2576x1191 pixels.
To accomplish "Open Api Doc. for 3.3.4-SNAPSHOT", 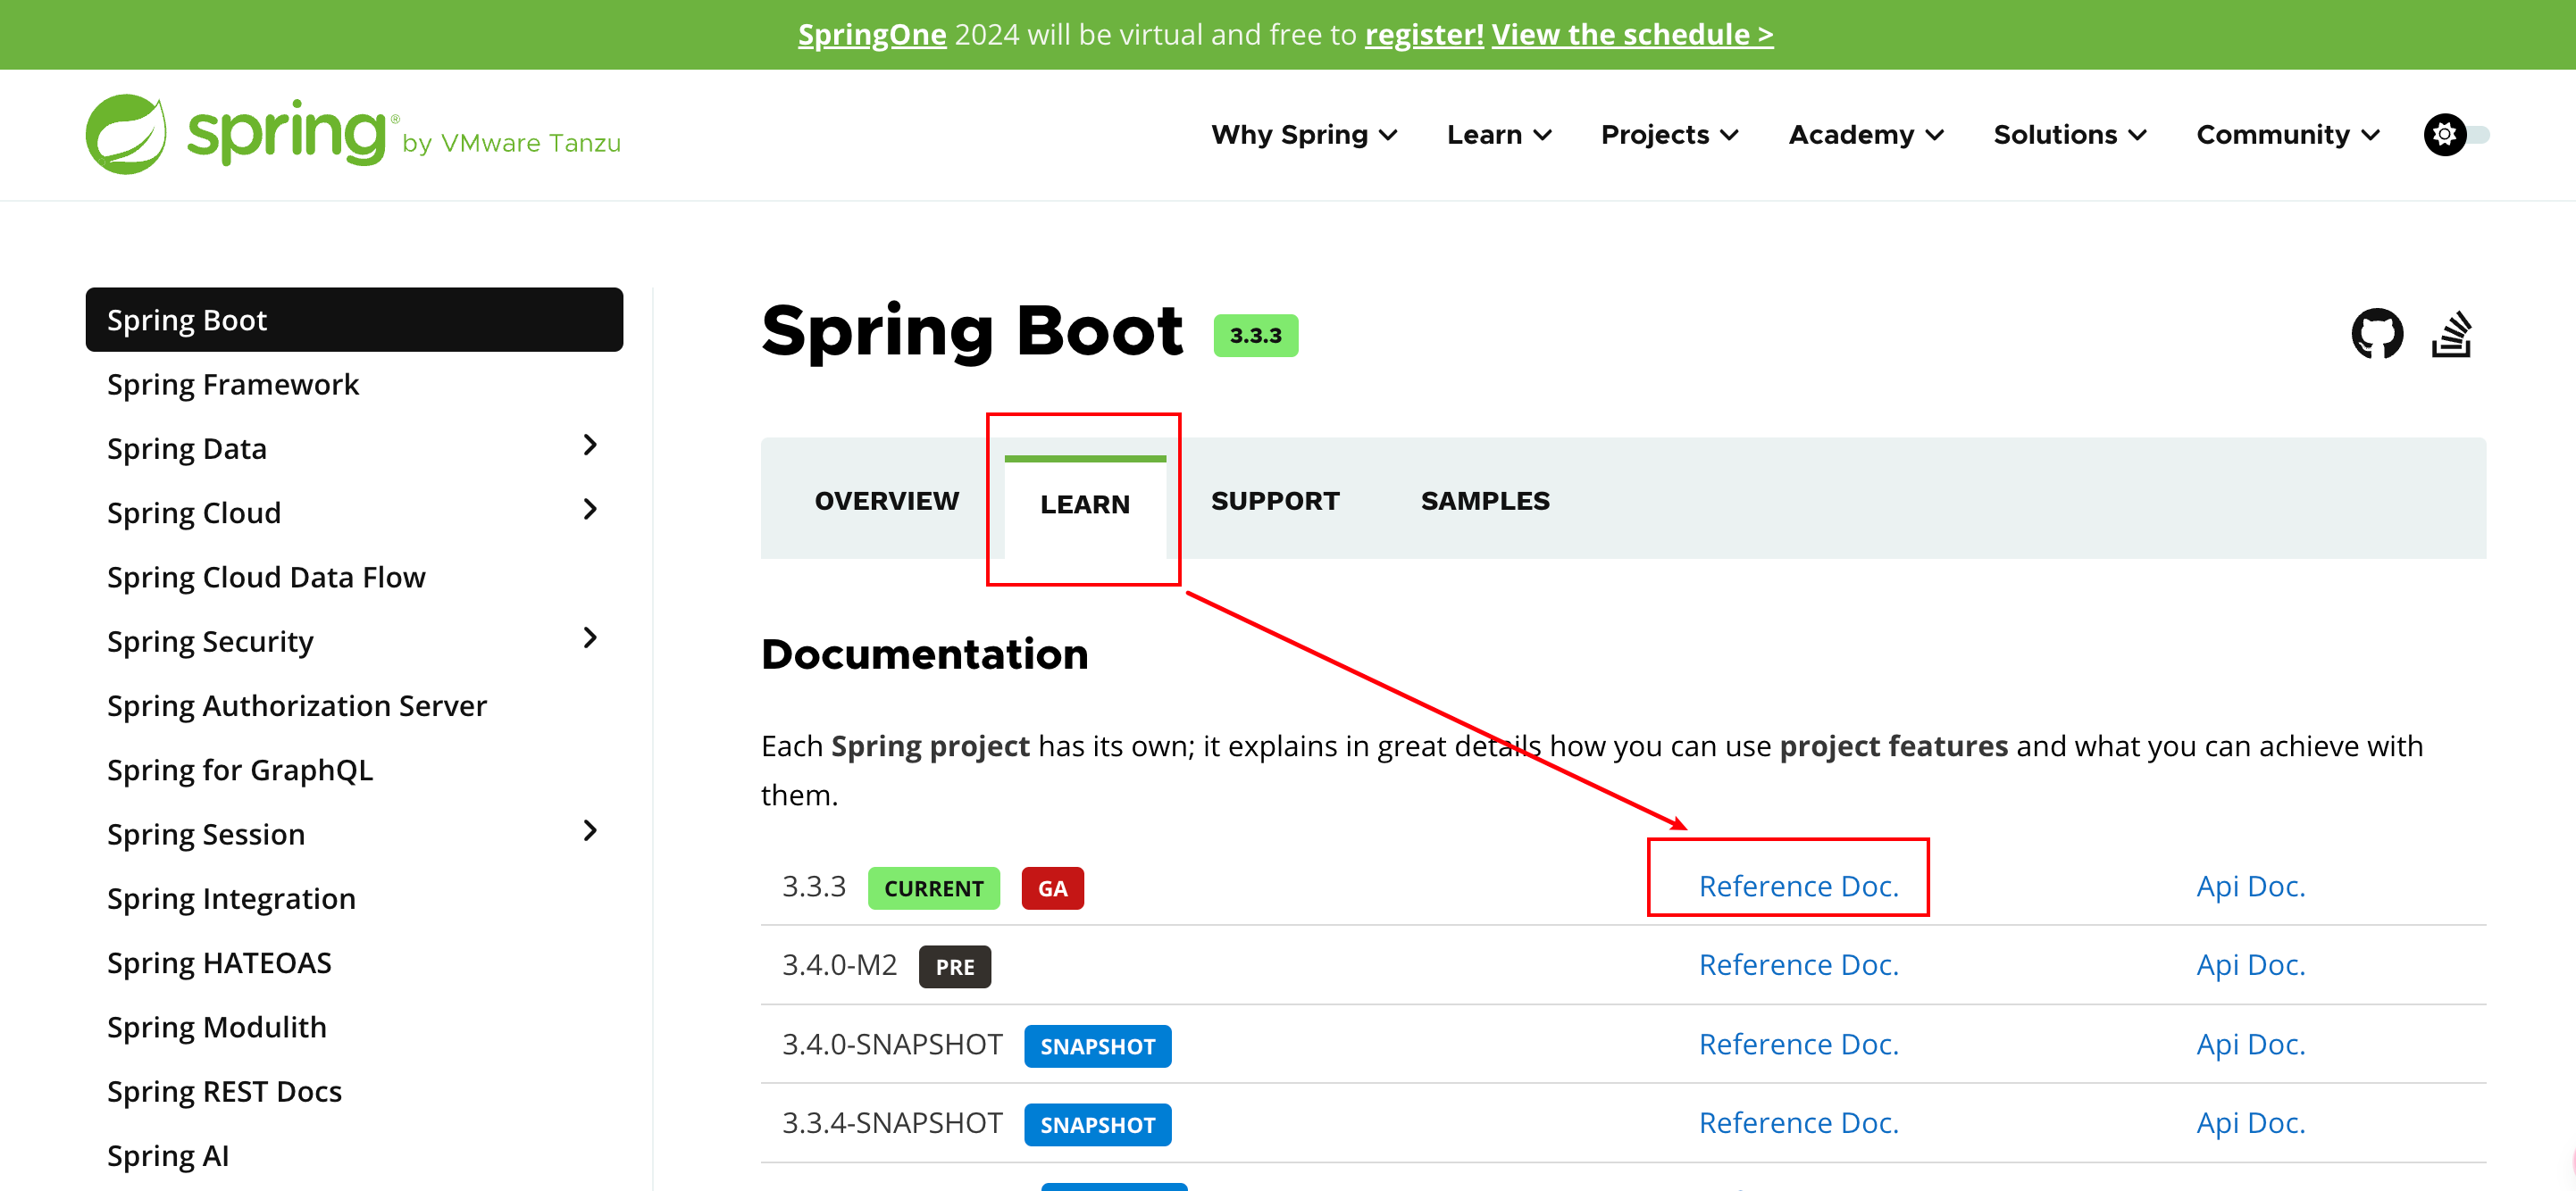I will coord(2250,1123).
